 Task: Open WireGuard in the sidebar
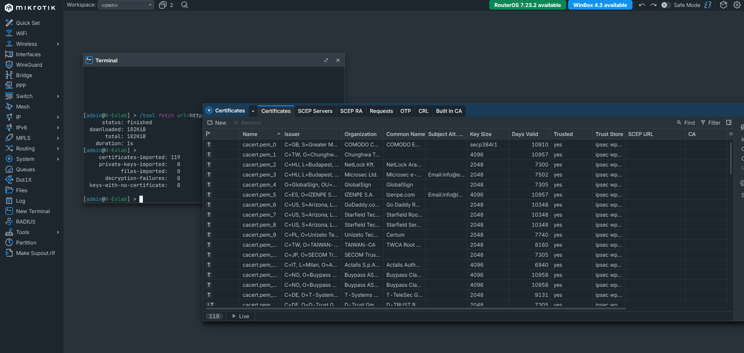pos(29,64)
